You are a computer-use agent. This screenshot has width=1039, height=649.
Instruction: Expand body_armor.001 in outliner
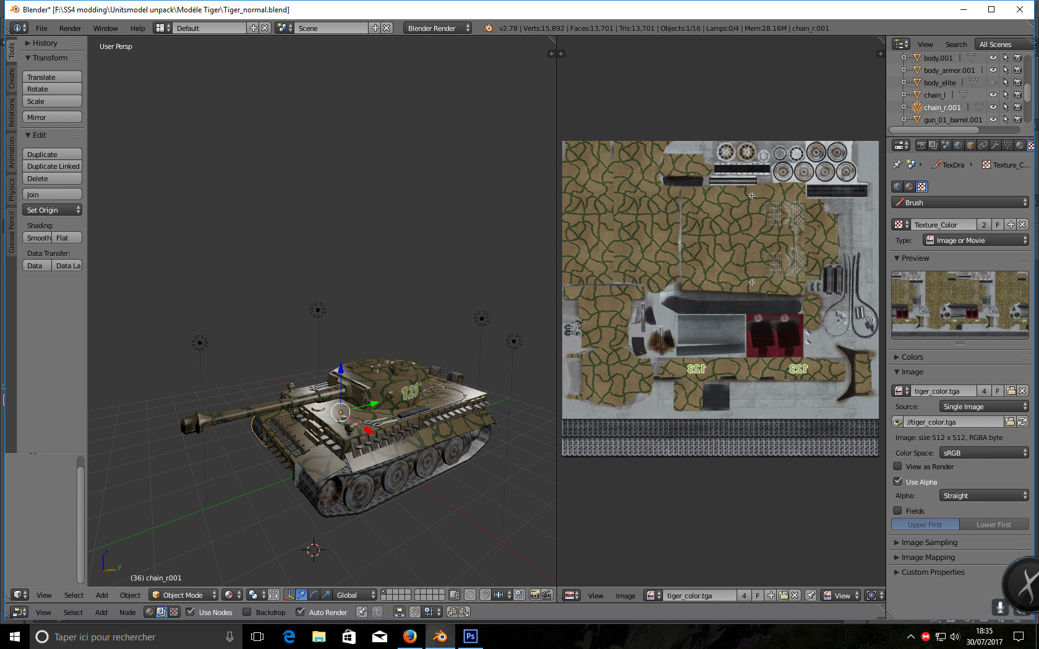[904, 70]
